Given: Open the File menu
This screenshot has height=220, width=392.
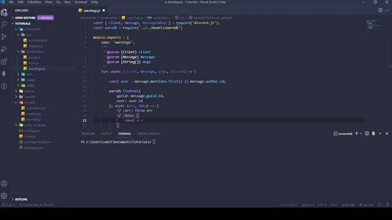Looking at the screenshot, I should click(x=11, y=2).
